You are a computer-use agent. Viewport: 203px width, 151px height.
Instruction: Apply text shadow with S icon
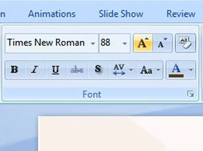[98, 70]
